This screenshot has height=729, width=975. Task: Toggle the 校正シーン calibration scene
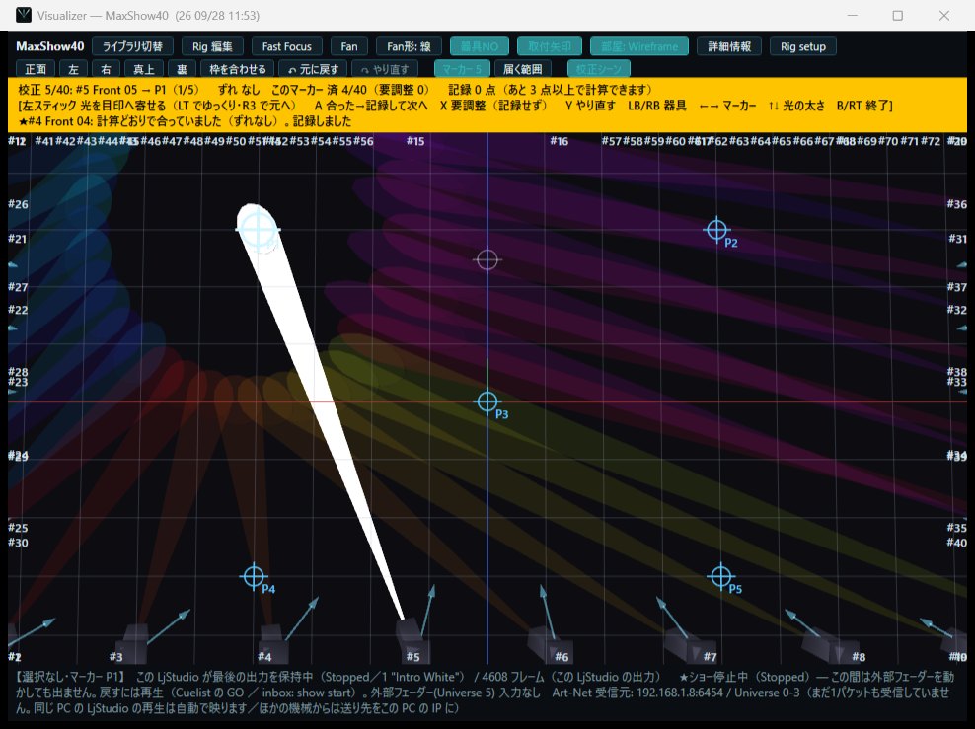pos(599,69)
